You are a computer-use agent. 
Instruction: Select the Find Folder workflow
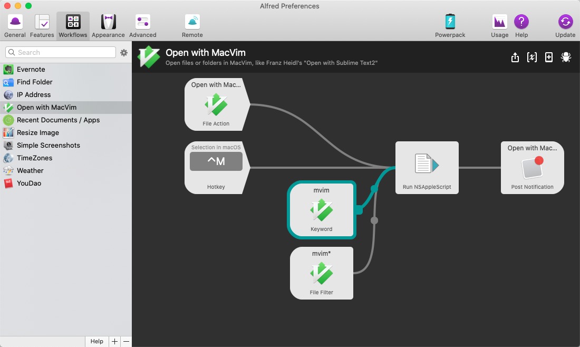[x=66, y=82]
